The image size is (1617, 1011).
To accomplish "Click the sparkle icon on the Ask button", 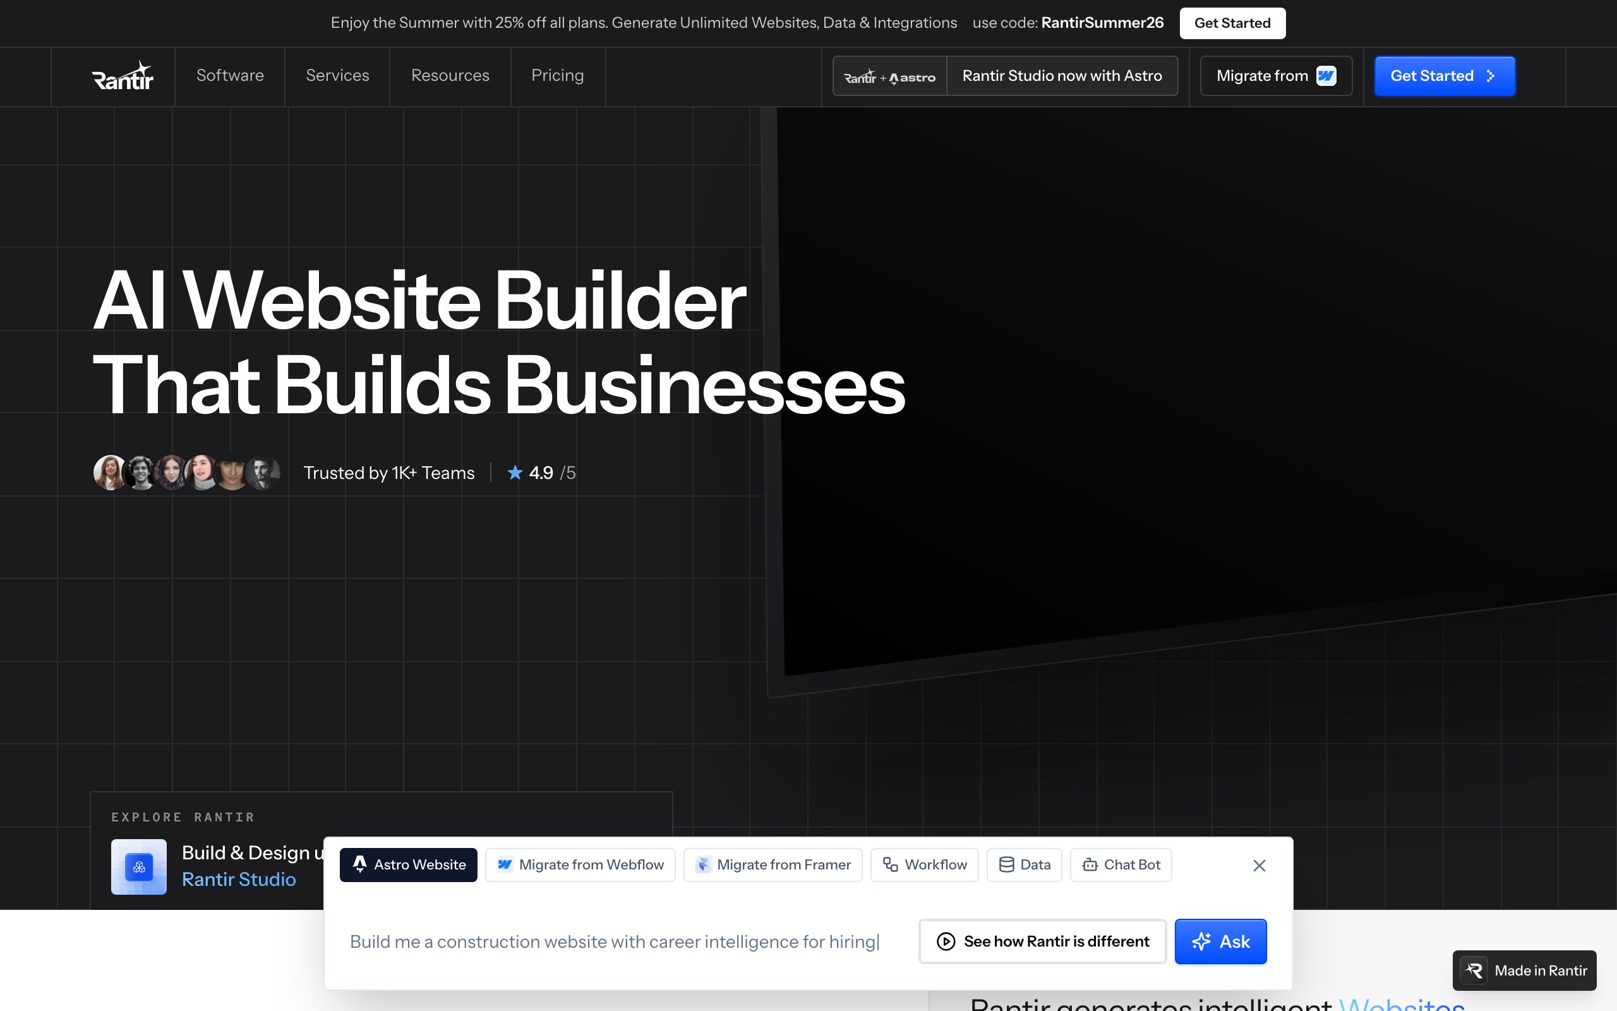I will [1201, 941].
